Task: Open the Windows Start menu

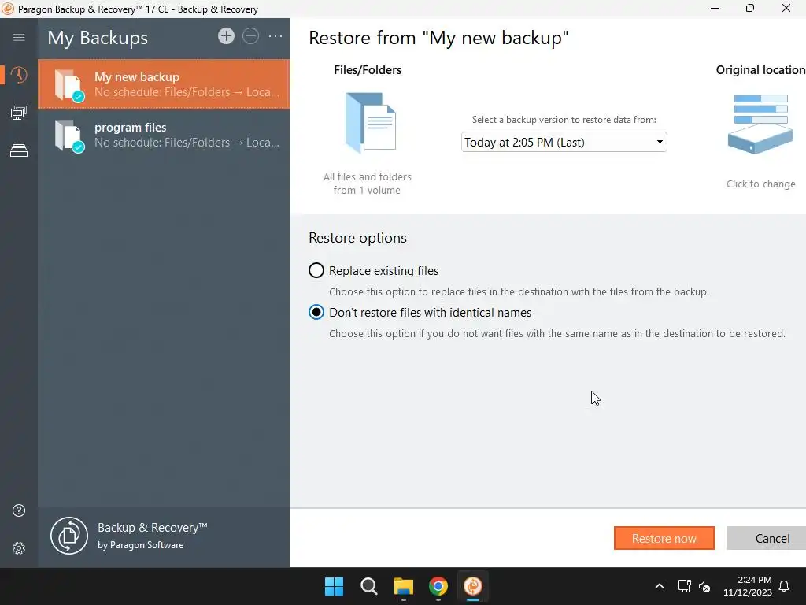Action: [x=334, y=586]
